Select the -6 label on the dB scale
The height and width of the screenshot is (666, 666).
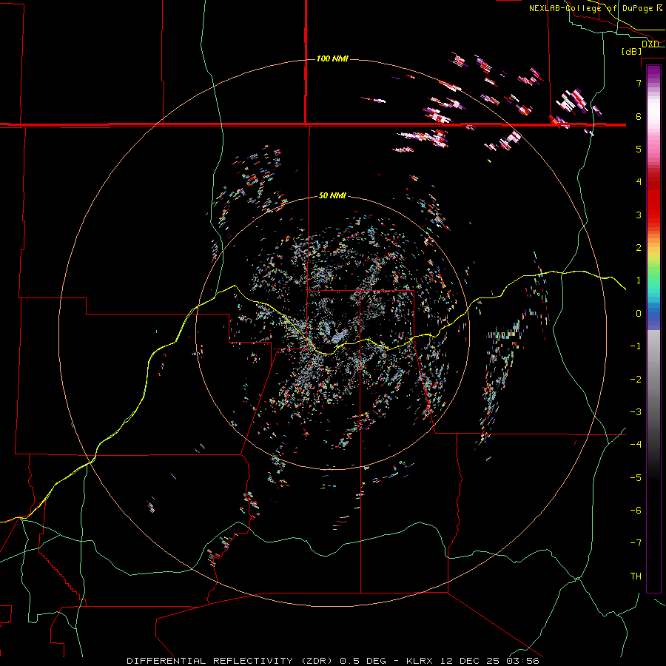pos(636,510)
